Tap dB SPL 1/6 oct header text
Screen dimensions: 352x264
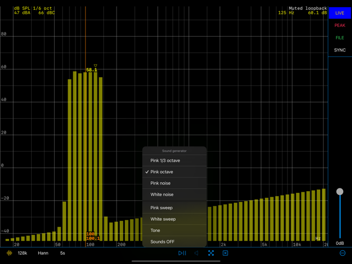(x=33, y=8)
